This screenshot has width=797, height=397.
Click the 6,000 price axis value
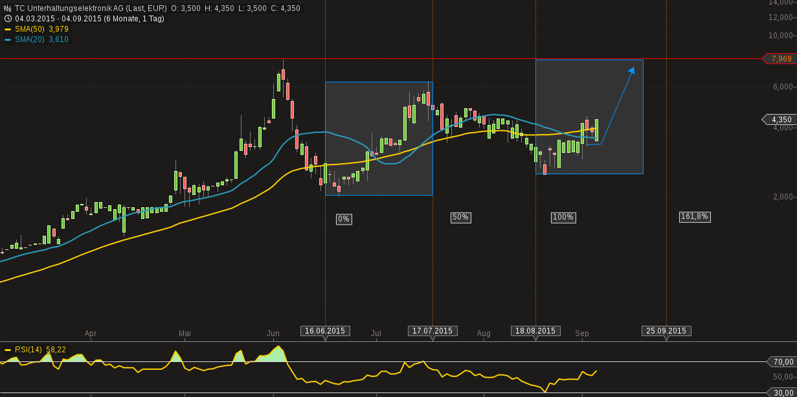[783, 87]
